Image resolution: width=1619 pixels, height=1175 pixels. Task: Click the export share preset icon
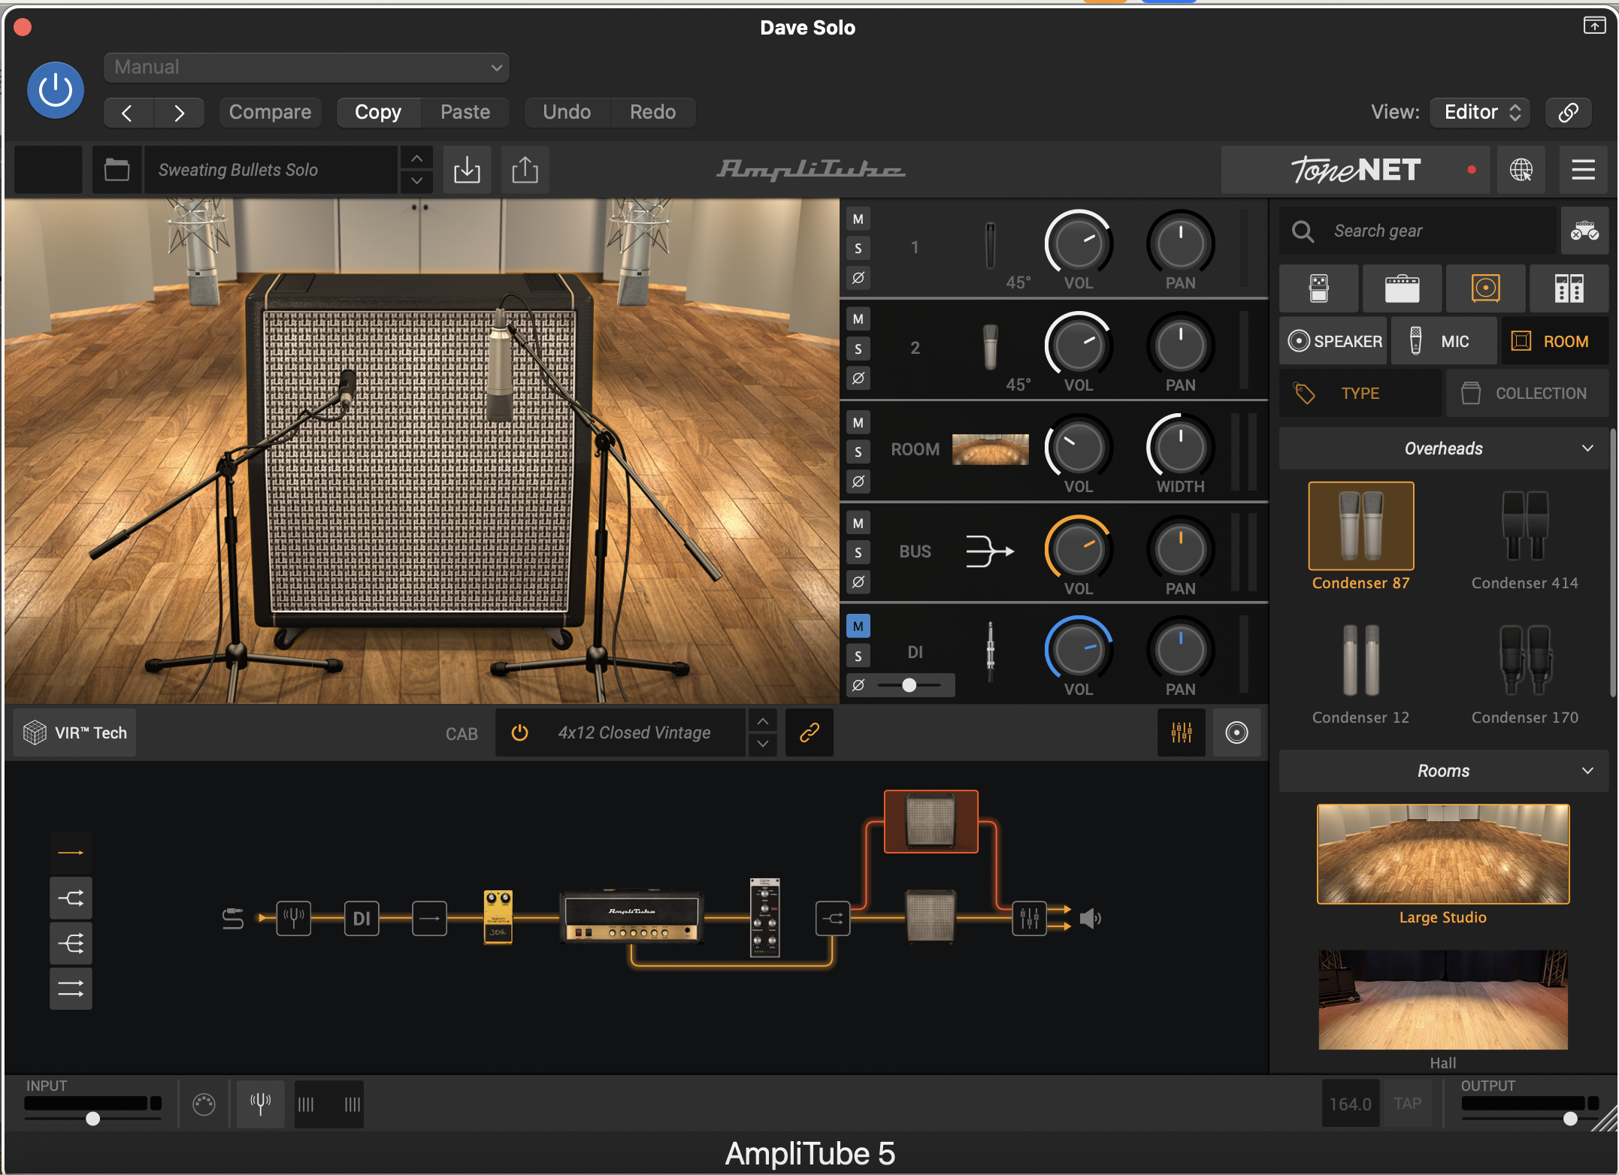click(x=525, y=170)
